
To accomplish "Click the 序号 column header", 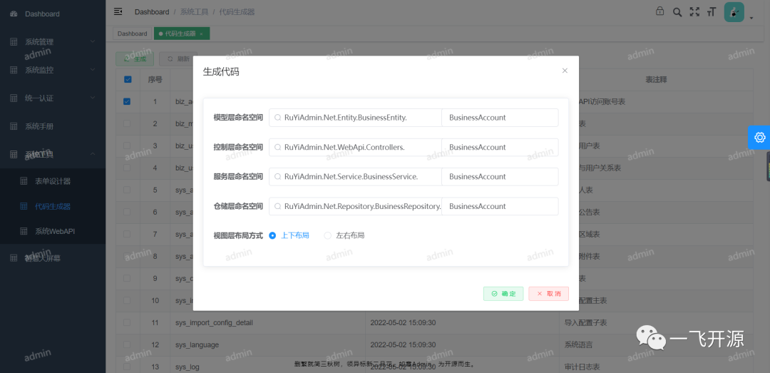I will click(x=155, y=80).
